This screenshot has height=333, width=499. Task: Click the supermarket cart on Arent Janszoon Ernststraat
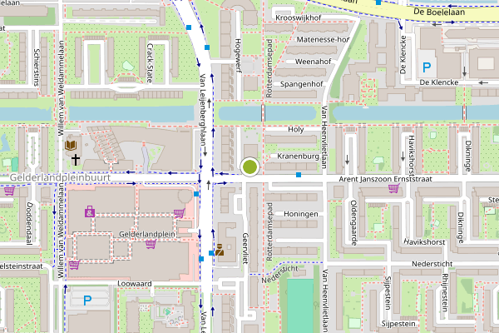click(x=394, y=188)
